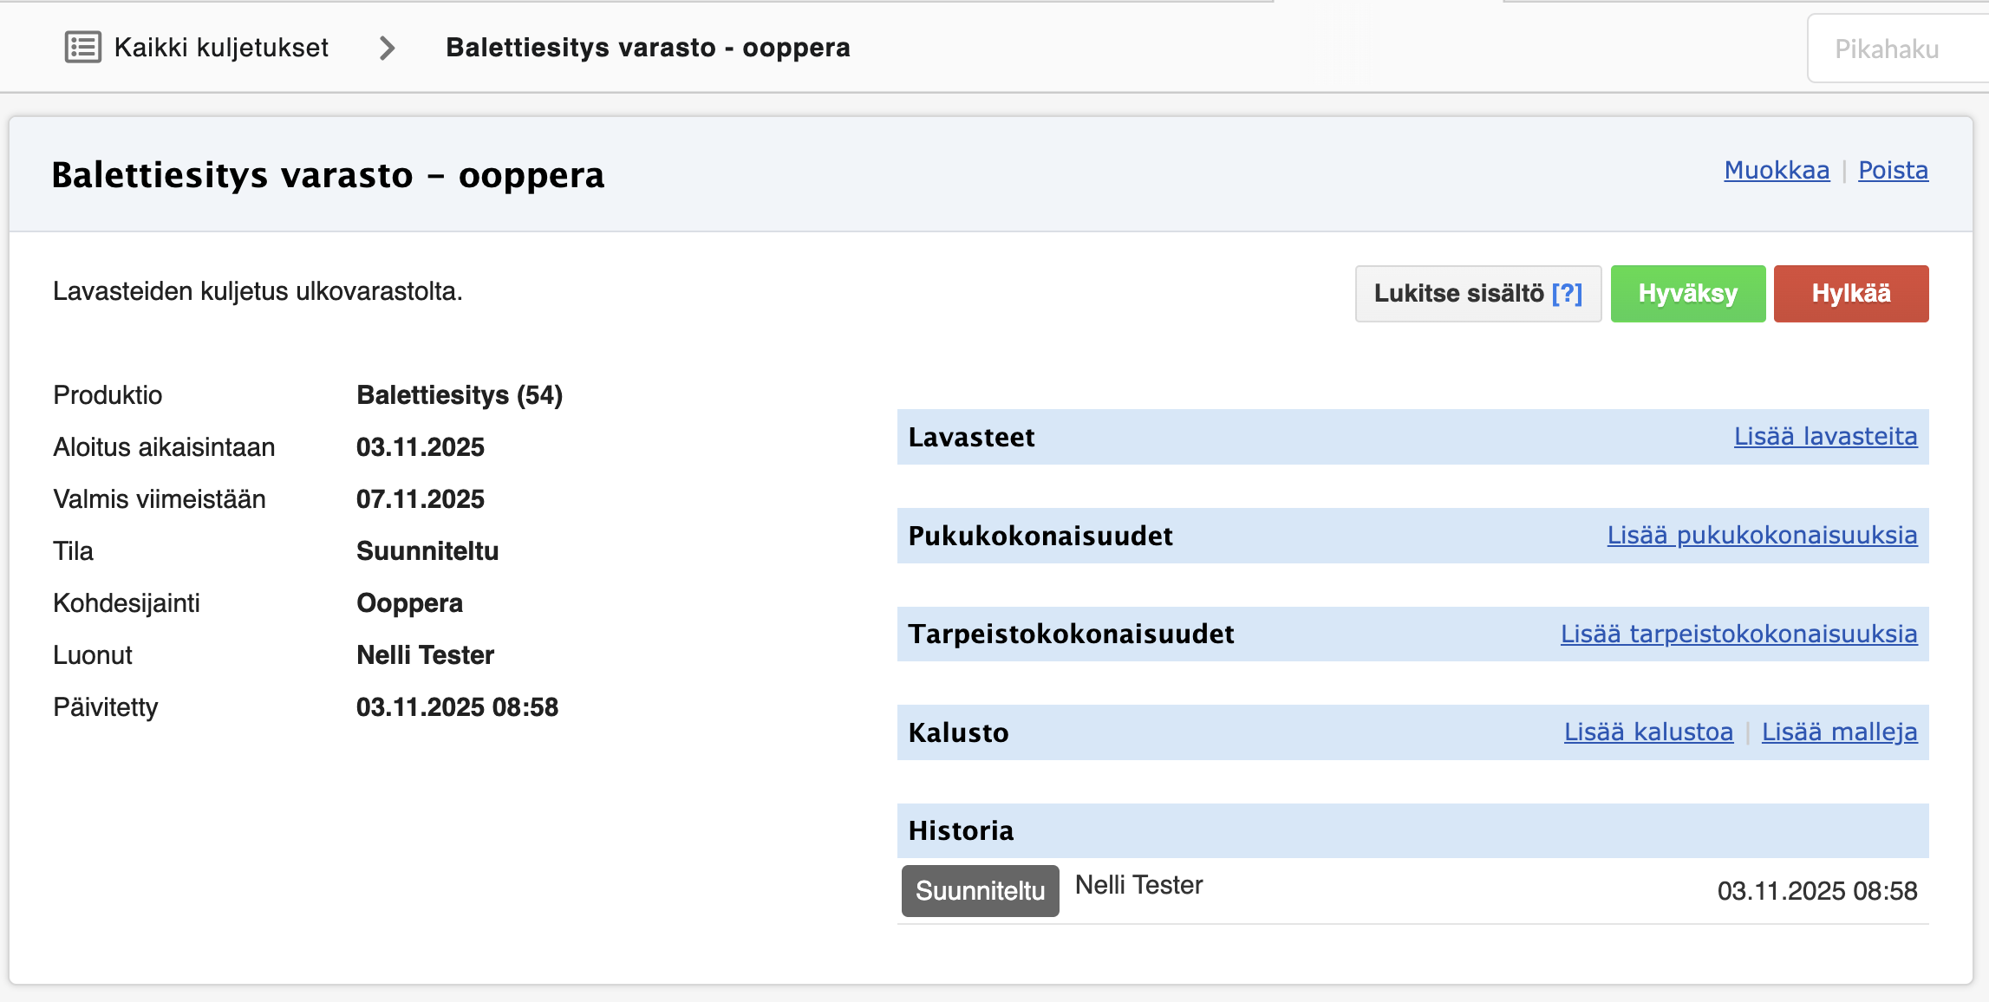This screenshot has height=1002, width=1989.
Task: Click the Lavasteet section header
Action: coord(971,438)
